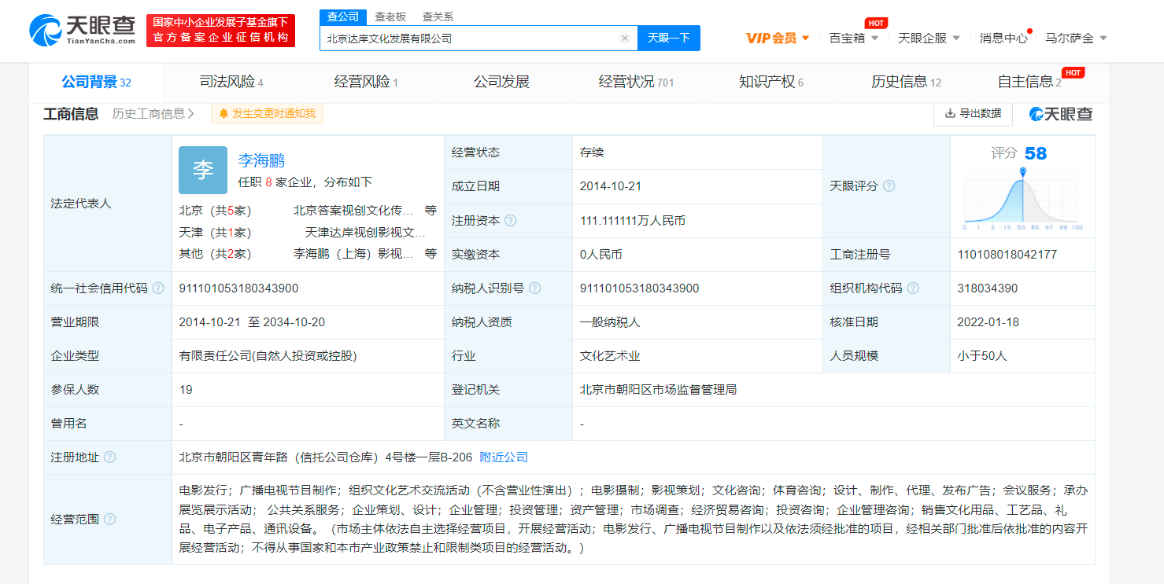Screen dimensions: 1164x584
Task: Click help icon beside 统一社会信用代码
Action: point(158,288)
